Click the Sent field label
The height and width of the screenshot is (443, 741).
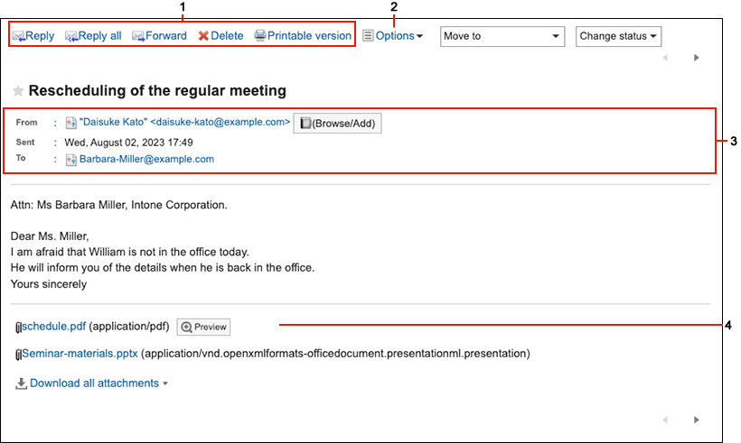(25, 142)
